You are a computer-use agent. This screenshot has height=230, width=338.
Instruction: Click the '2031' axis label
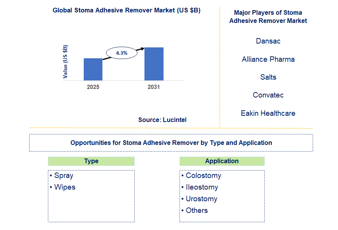click(154, 87)
